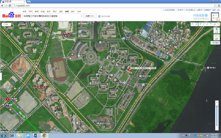Click the browser reload icon
Viewport: 221px width, 138px height.
point(10,6)
